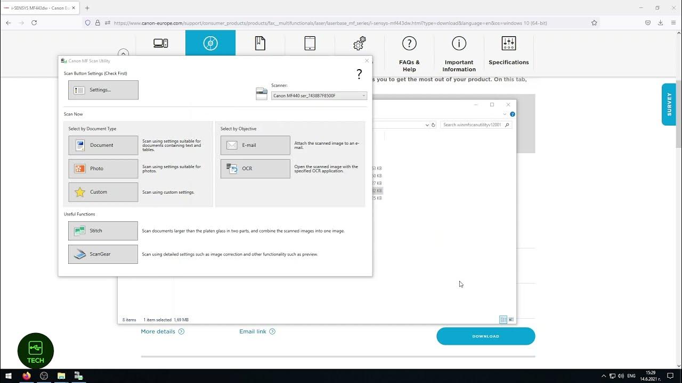Click the question mark help icon in Scan Utility
The width and height of the screenshot is (682, 383).
pos(359,74)
